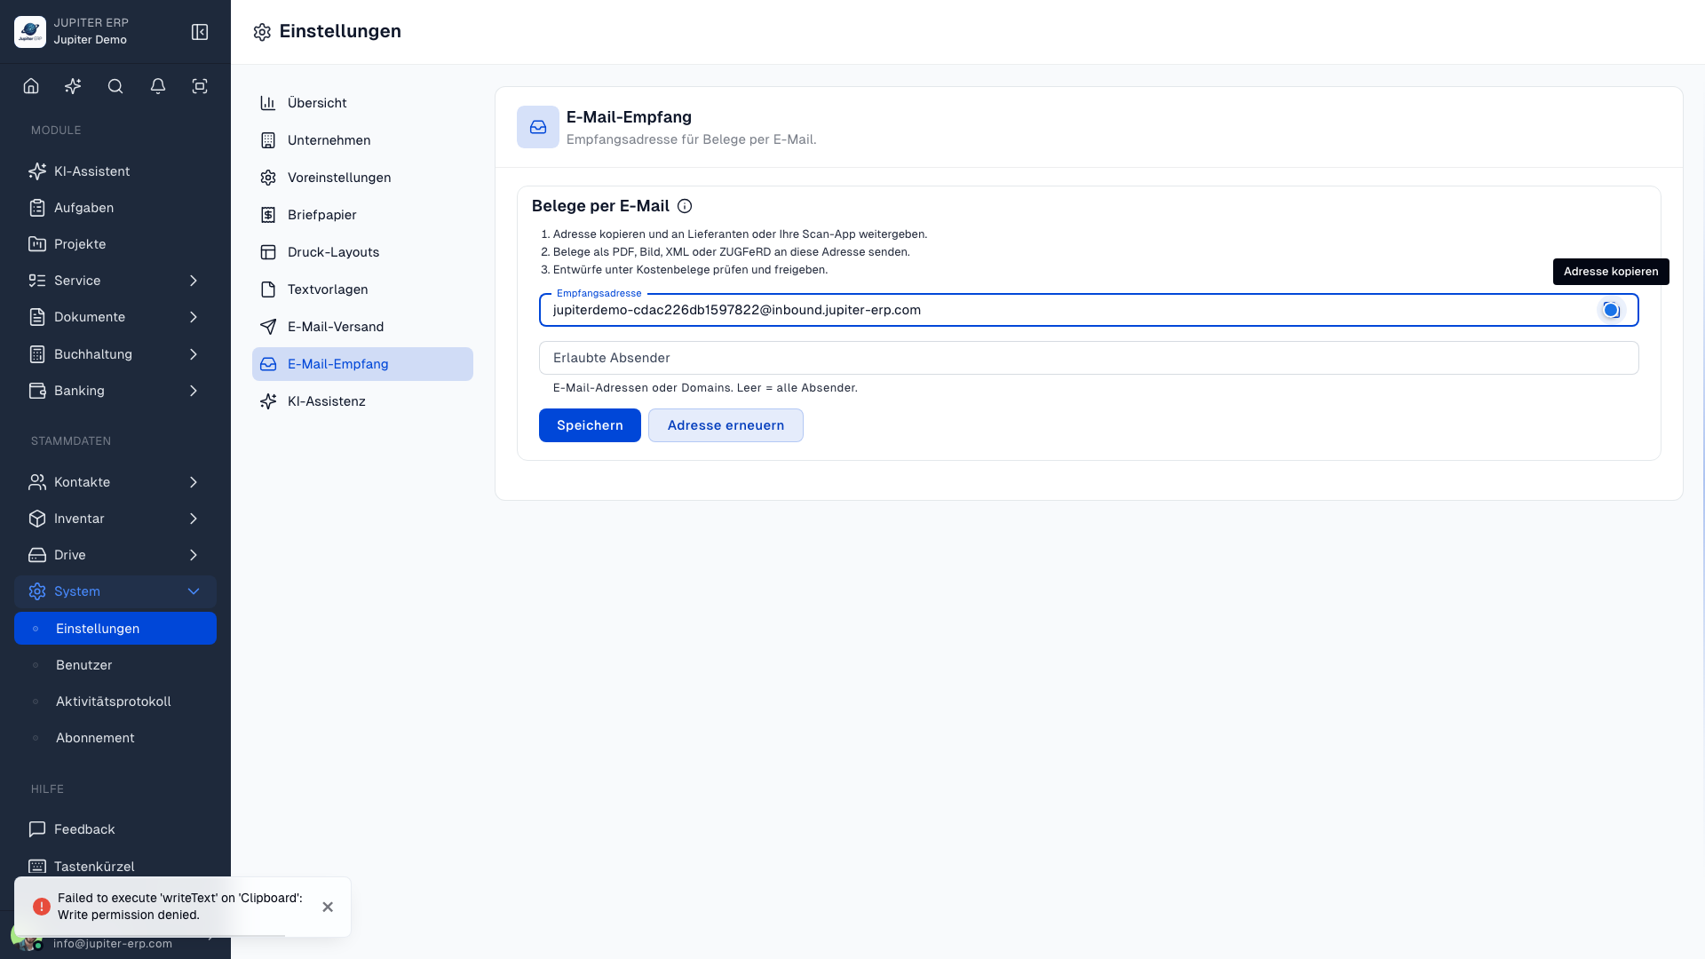Open Projekte module
The image size is (1705, 959).
[115, 244]
